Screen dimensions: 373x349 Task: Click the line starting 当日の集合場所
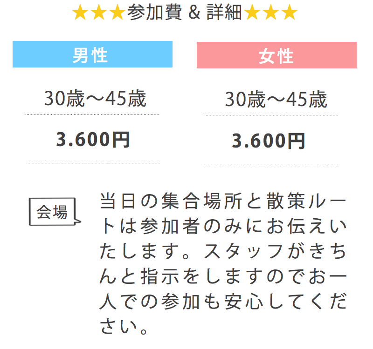pos(223,201)
